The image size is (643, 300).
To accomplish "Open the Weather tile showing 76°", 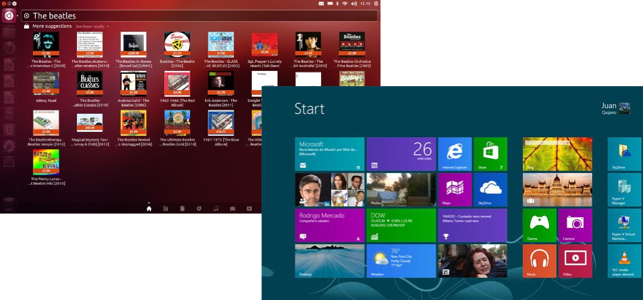I will [x=401, y=261].
